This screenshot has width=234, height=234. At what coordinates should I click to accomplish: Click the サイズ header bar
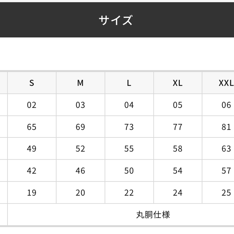[117, 20]
